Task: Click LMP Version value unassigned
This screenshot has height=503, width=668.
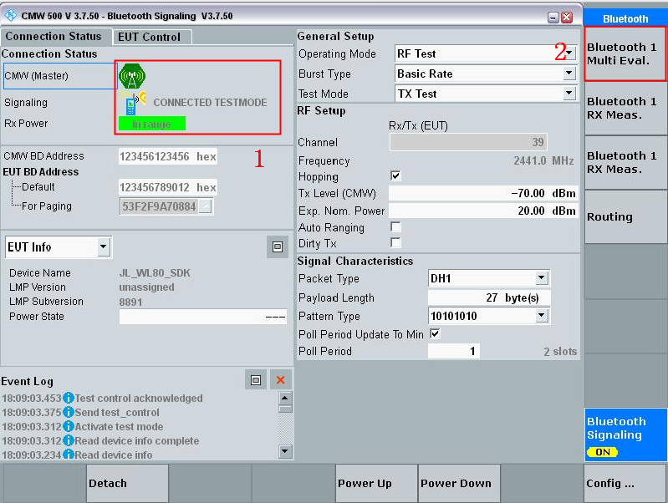Action: [146, 287]
